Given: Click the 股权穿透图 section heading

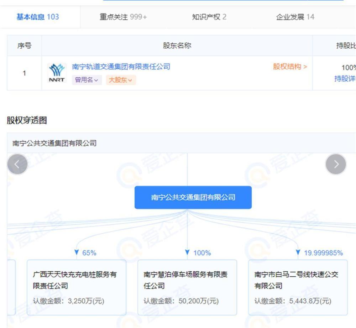Looking at the screenshot, I should click(27, 120).
